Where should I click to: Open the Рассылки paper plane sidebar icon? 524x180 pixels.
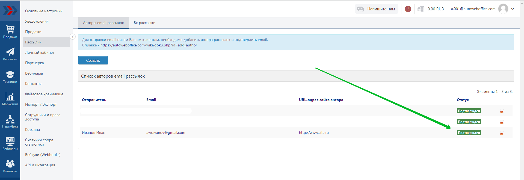coord(10,54)
